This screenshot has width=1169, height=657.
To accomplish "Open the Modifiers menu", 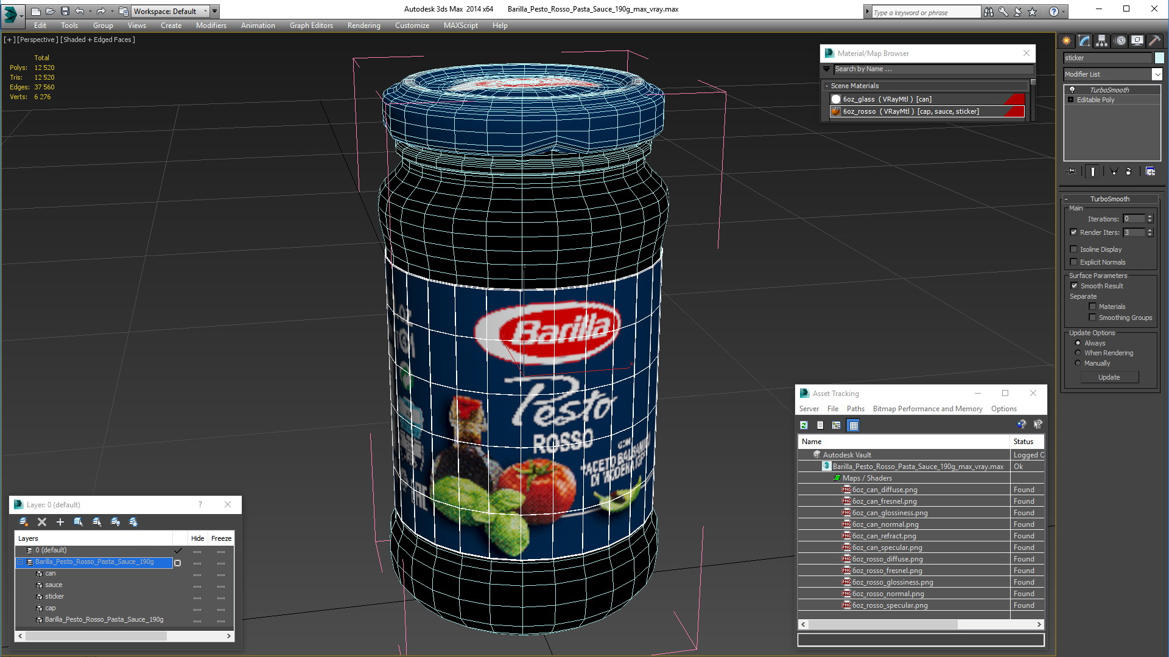I will click(211, 26).
